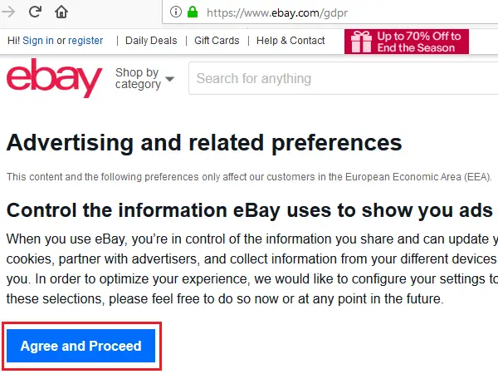
Task: Go to the browser home page icon
Action: click(61, 12)
